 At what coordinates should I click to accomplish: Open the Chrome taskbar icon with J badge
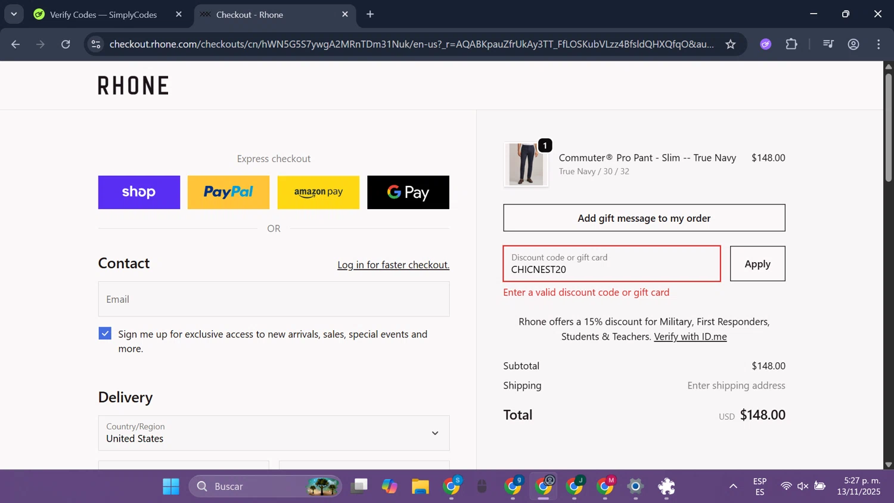coord(575,487)
